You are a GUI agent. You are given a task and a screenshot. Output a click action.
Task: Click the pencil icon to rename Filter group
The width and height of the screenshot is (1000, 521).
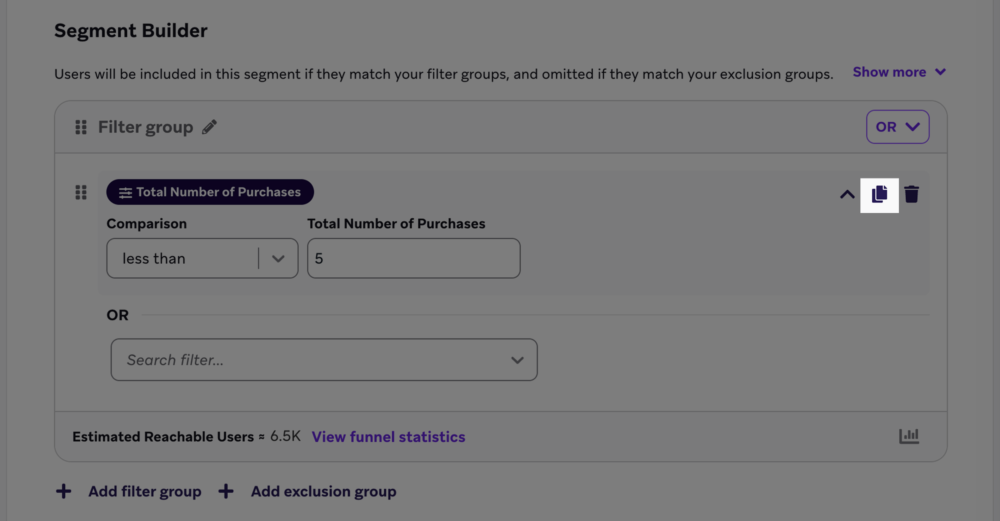point(209,127)
